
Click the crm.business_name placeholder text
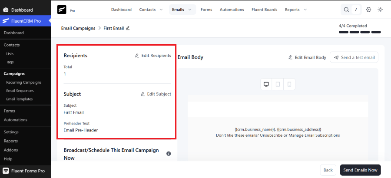click(x=255, y=129)
